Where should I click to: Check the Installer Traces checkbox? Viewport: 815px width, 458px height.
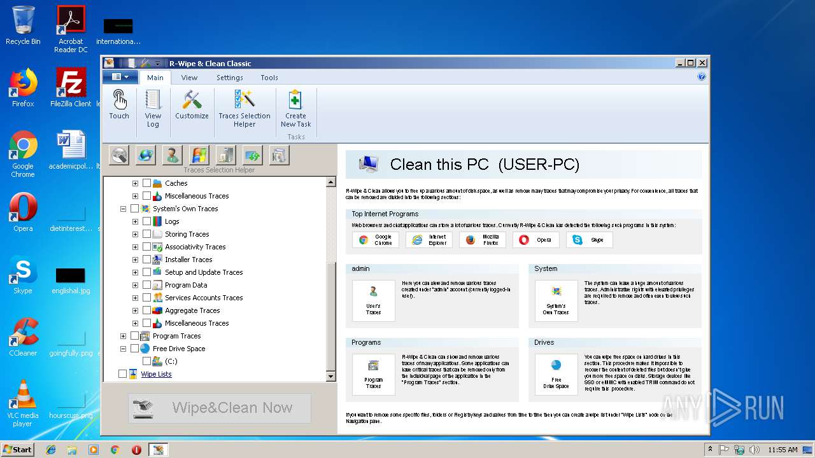click(x=146, y=260)
